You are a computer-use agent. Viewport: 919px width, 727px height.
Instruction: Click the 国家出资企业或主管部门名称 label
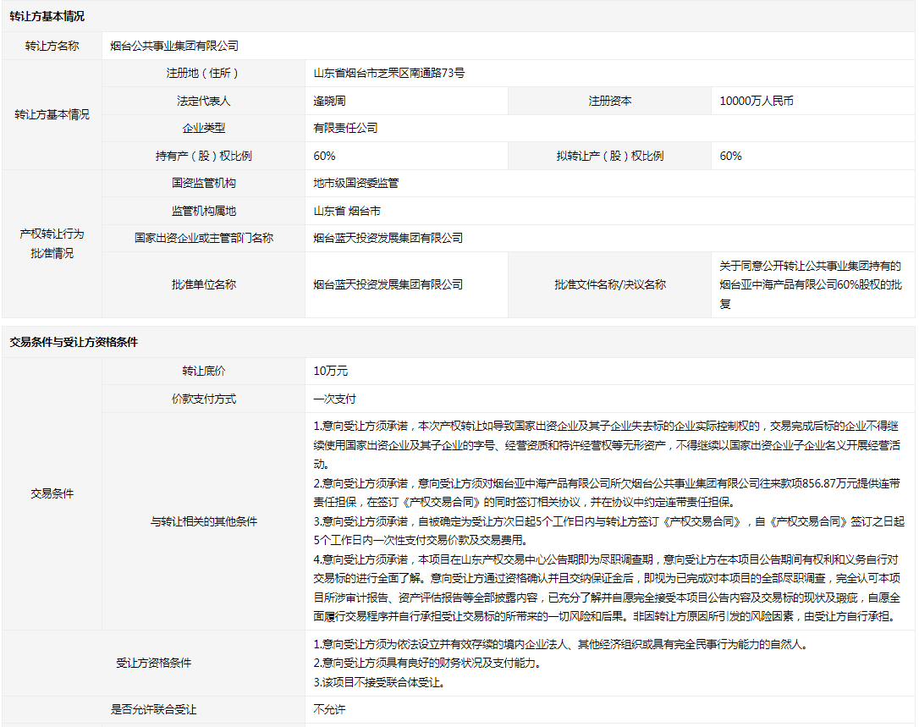pos(203,238)
